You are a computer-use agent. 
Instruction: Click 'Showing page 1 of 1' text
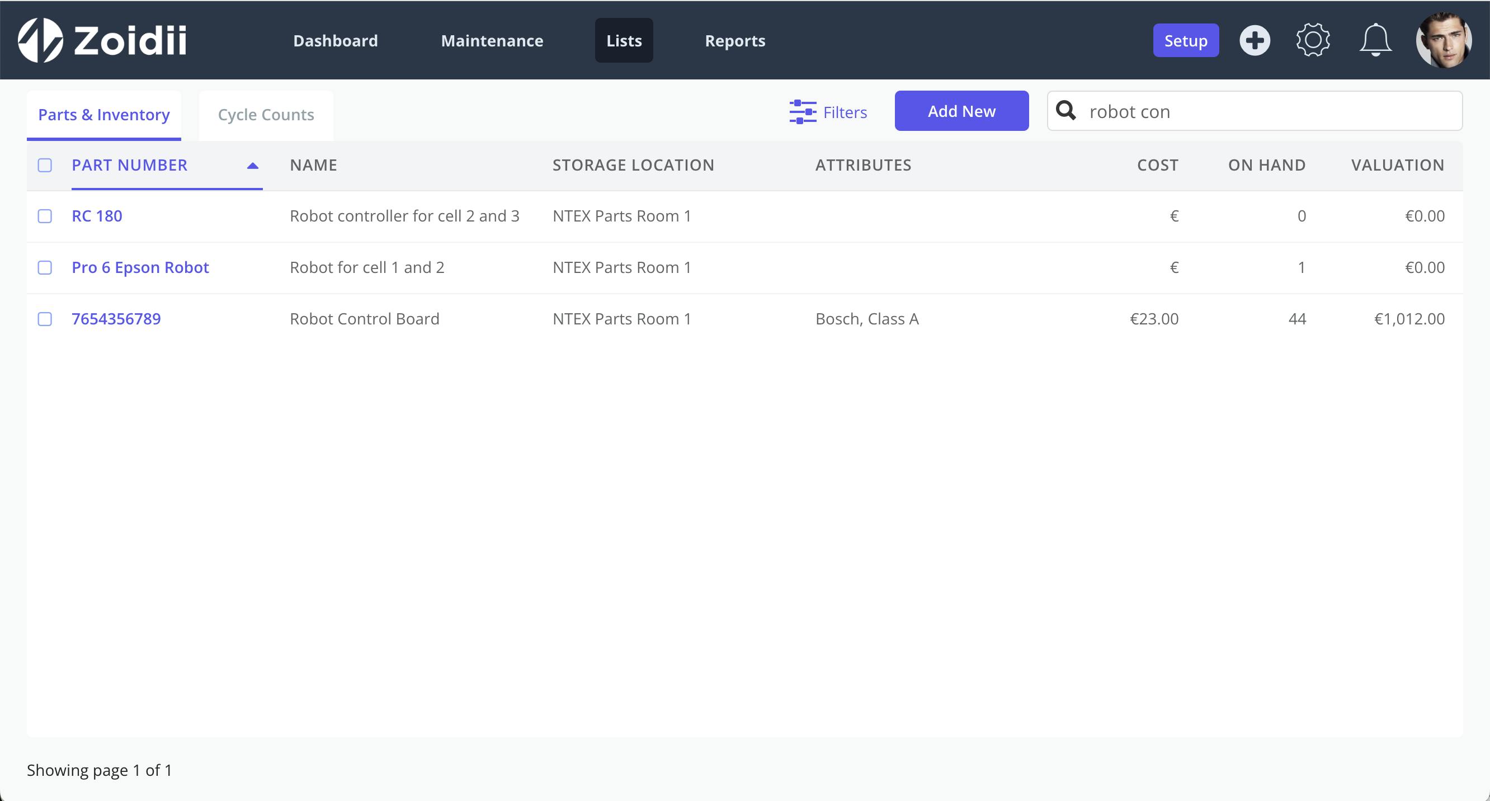coord(100,770)
